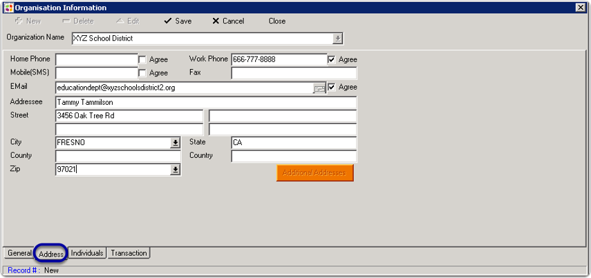The height and width of the screenshot is (278, 591).
Task: Expand the City dropdown list
Action: 176,143
